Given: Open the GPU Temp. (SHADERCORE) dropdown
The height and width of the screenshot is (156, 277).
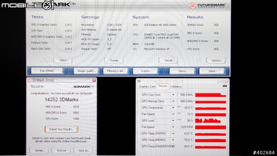Looking at the screenshot, I should pos(173,146).
